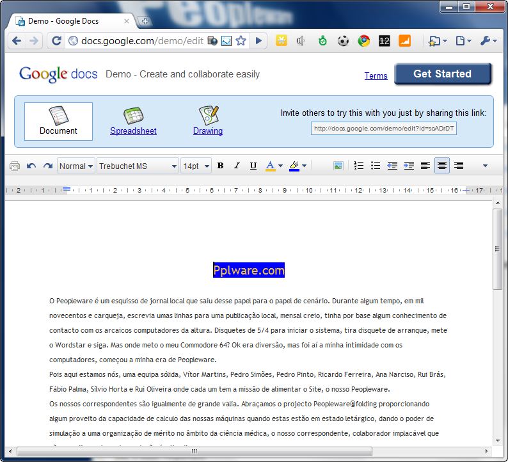
Task: Decrease the paragraph indent
Action: click(392, 166)
